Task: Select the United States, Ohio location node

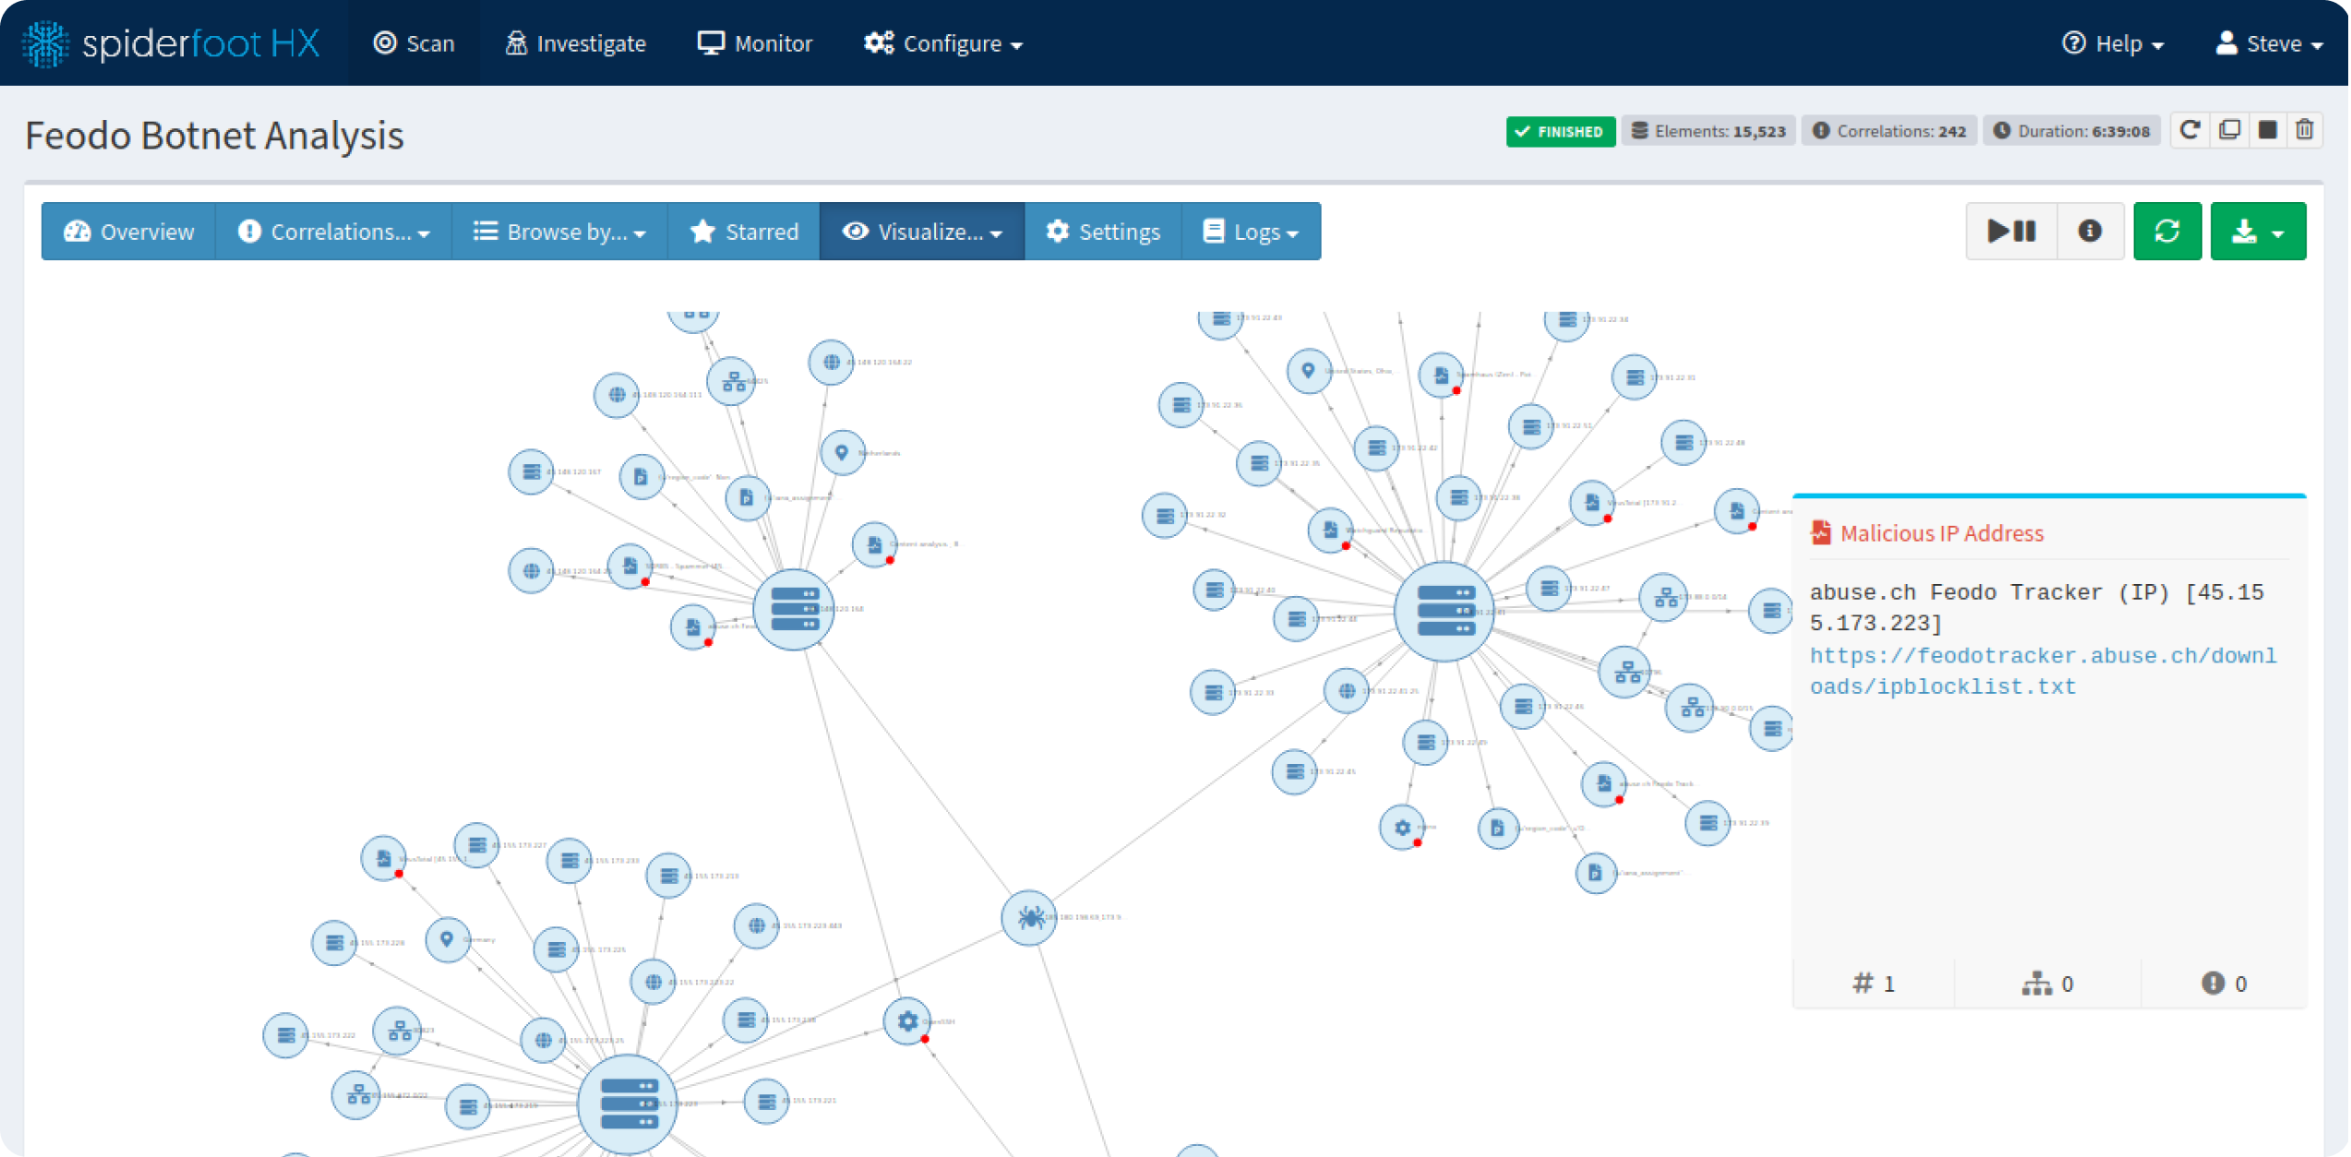Action: (x=1309, y=371)
